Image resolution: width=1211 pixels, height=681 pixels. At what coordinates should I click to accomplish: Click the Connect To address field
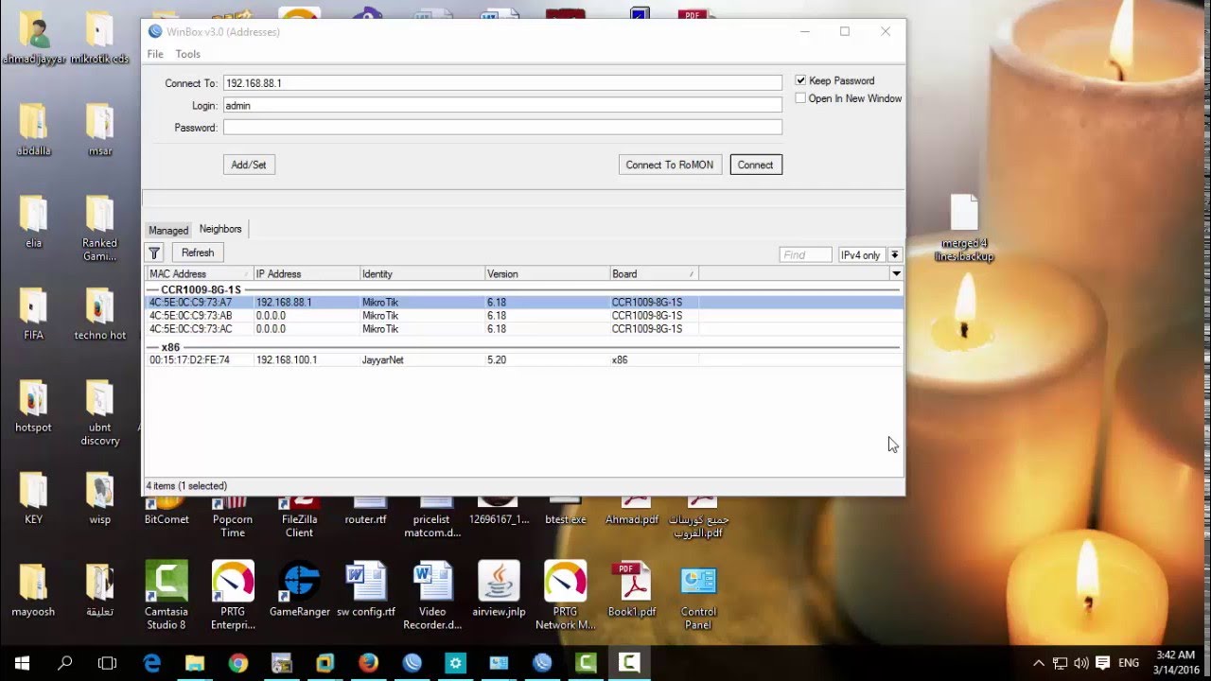pyautogui.click(x=502, y=83)
